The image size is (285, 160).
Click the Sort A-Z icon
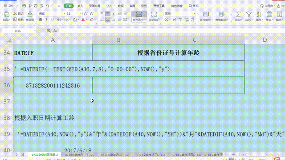(x=259, y=14)
